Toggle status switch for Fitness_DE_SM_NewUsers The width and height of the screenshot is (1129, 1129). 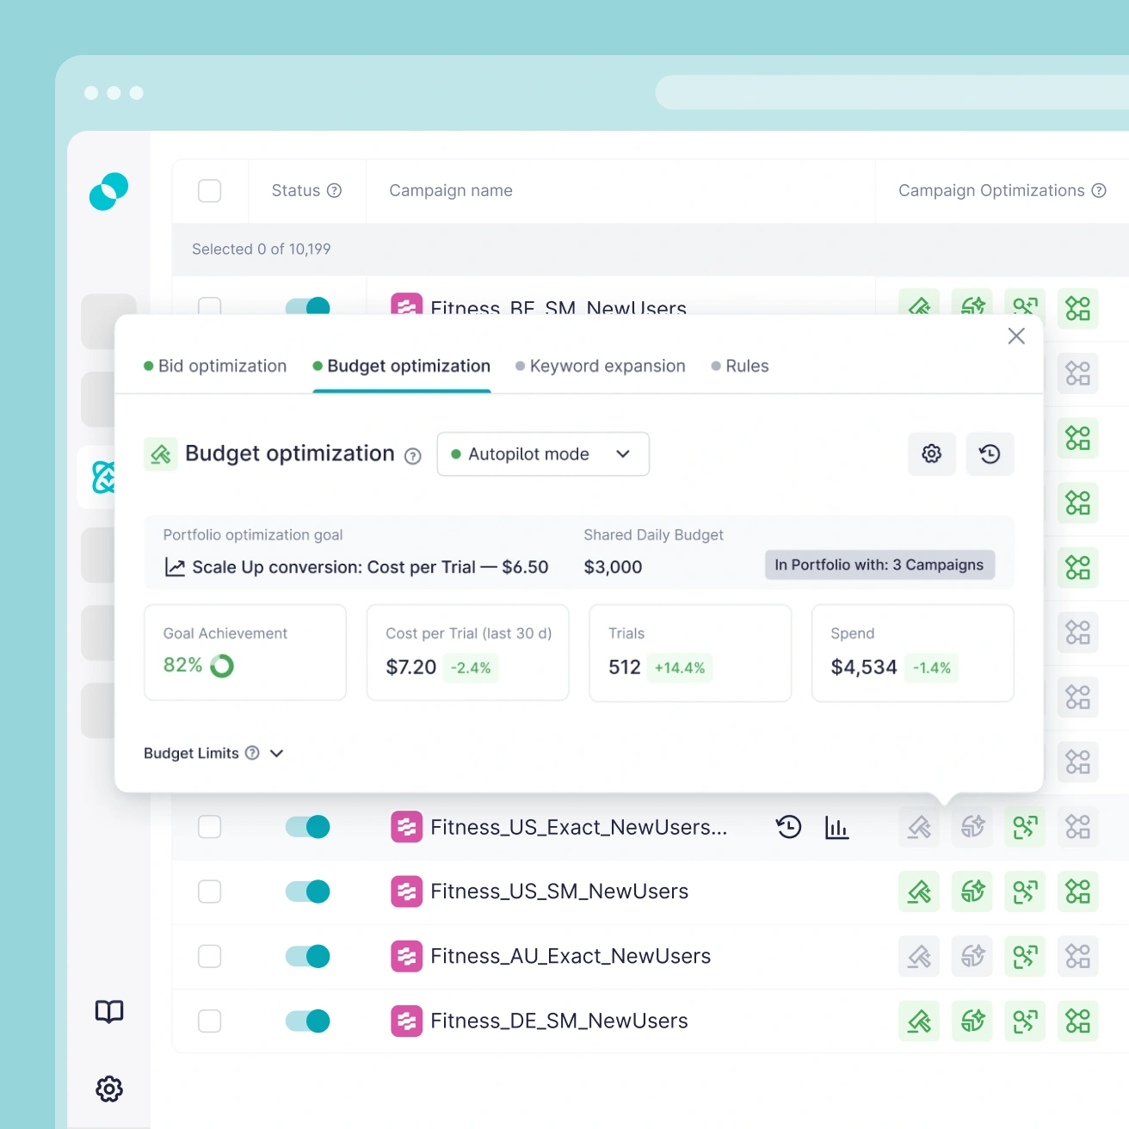point(307,1021)
